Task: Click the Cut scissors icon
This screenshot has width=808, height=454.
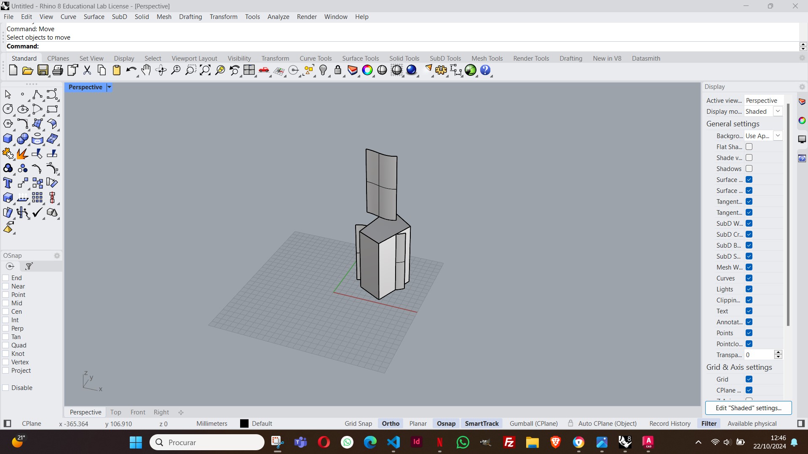Action: (x=87, y=70)
